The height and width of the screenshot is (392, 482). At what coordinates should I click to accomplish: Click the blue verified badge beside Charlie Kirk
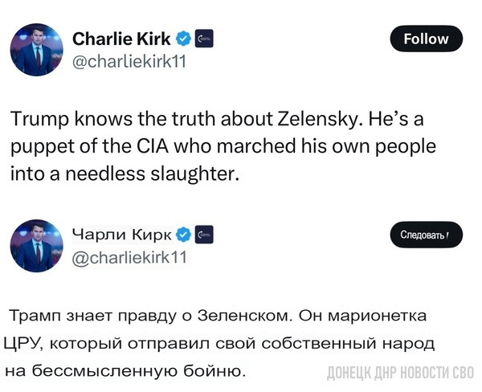point(184,39)
